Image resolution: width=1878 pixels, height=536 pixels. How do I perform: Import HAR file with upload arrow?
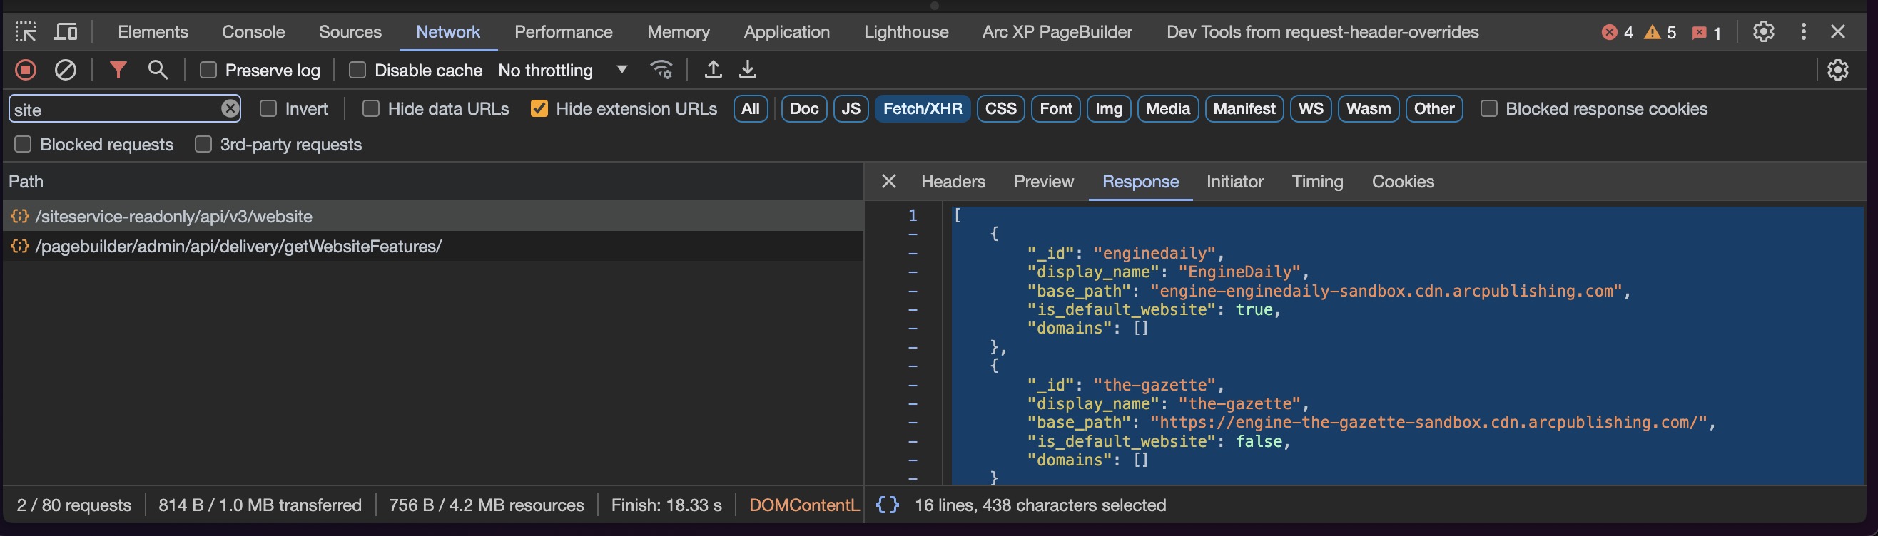(713, 70)
